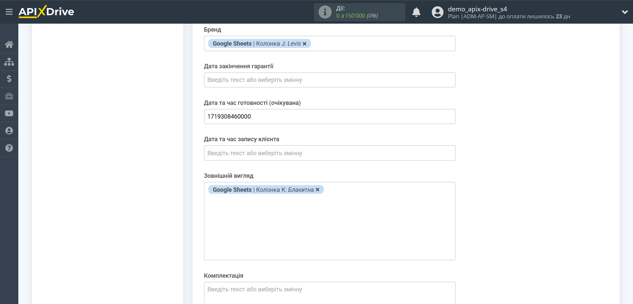633x304 pixels.
Task: Click into the Комплектація text area
Action: click(x=329, y=292)
